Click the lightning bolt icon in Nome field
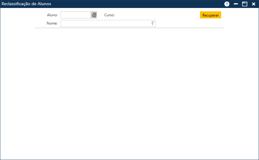Image resolution: width=259 pixels, height=160 pixels. tap(153, 24)
